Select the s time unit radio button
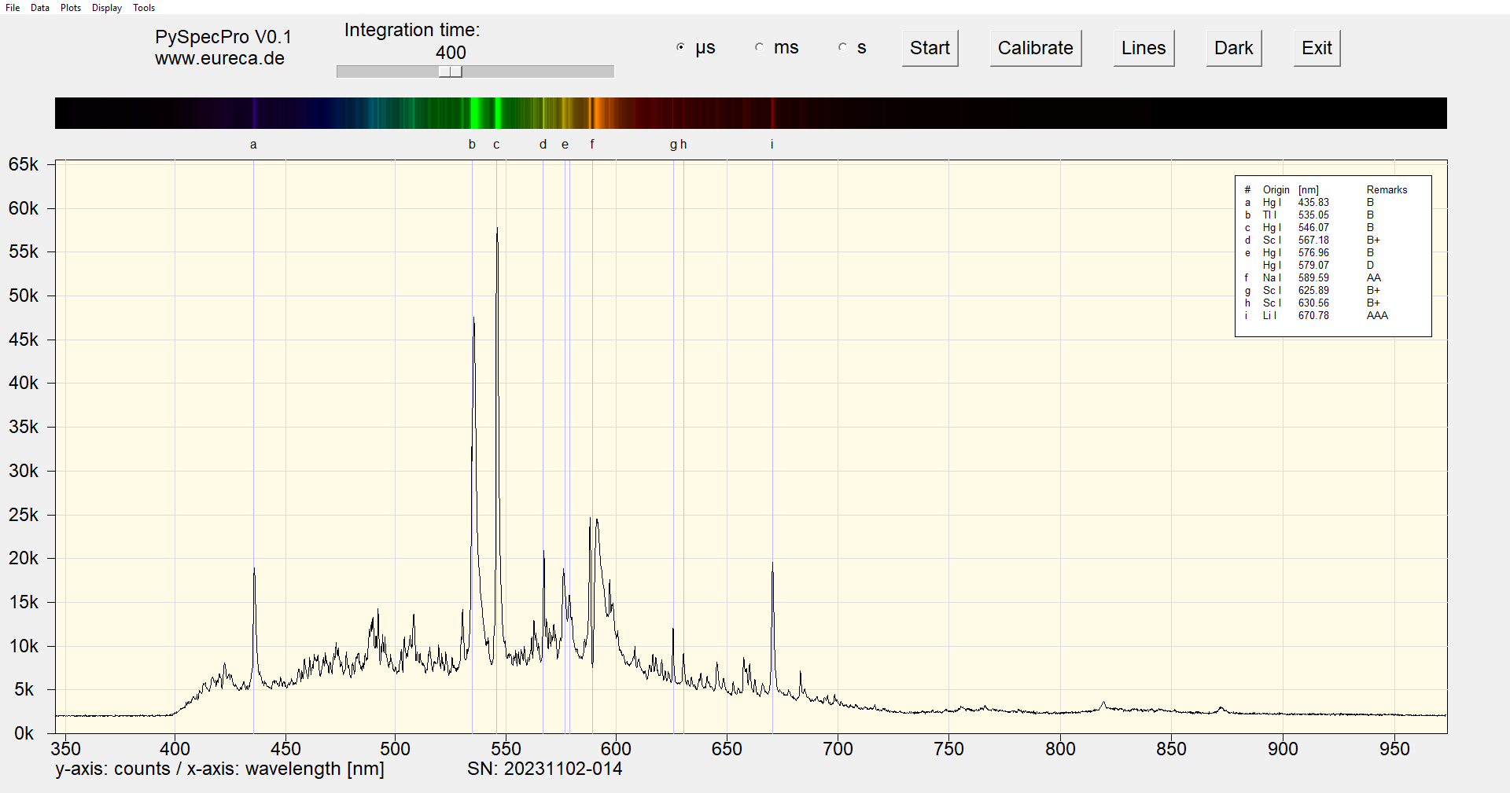Screen dimensions: 1510x793 pos(843,47)
